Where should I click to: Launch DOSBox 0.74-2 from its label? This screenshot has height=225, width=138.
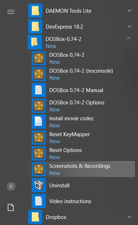[67, 55]
